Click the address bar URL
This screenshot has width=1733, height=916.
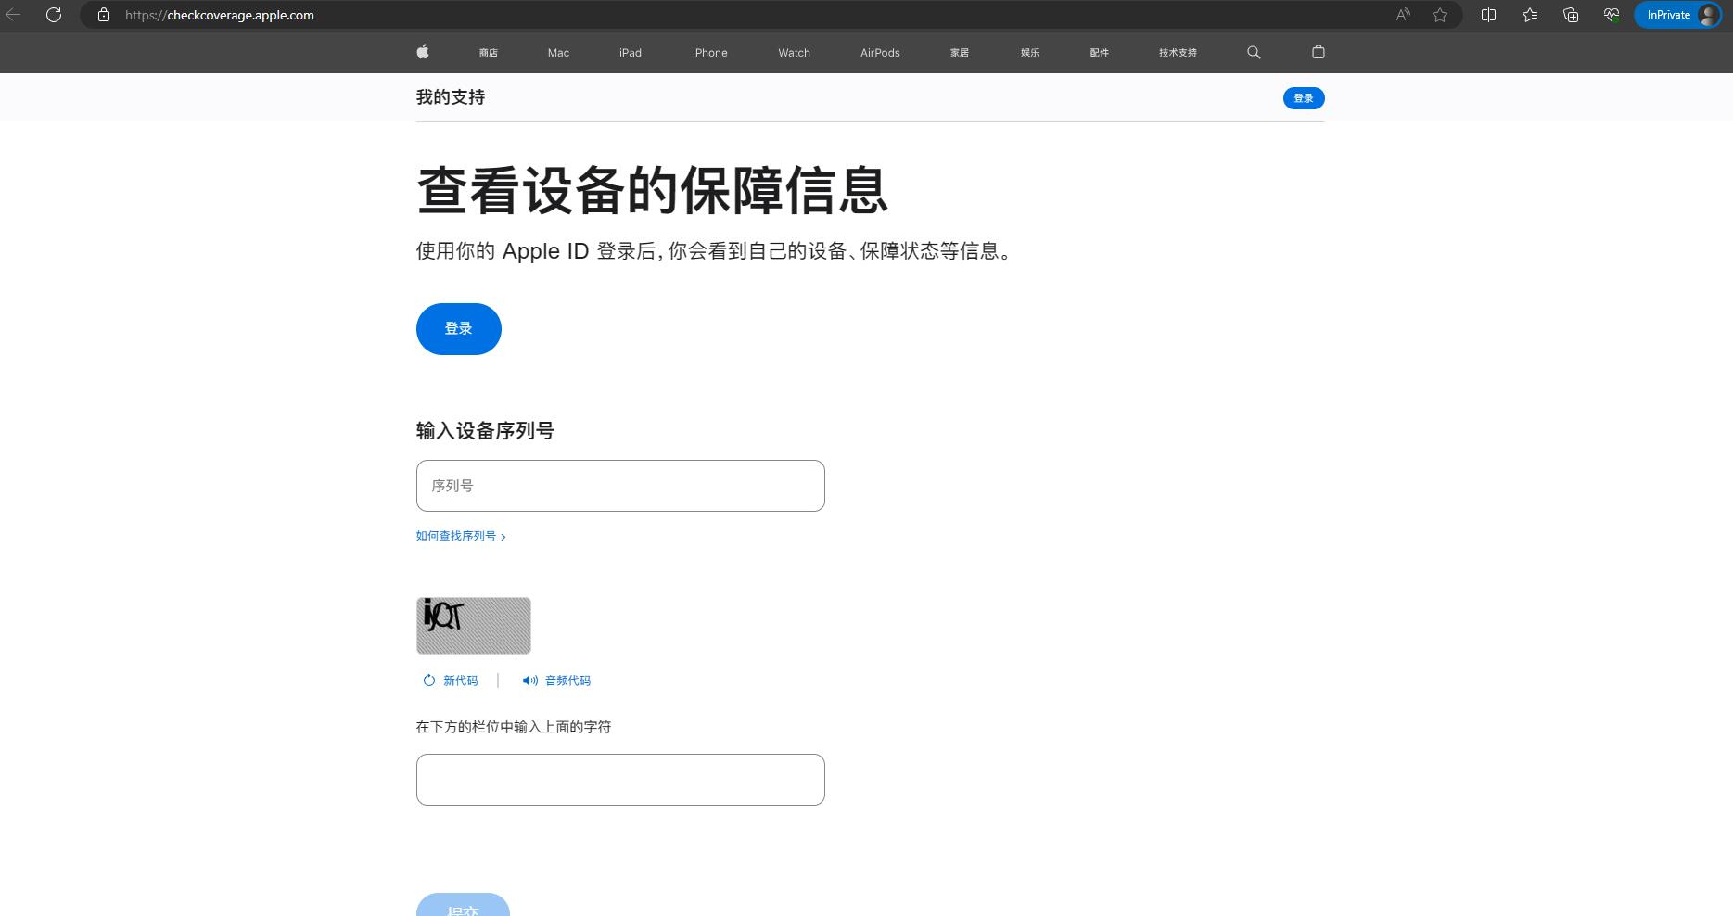coord(220,15)
